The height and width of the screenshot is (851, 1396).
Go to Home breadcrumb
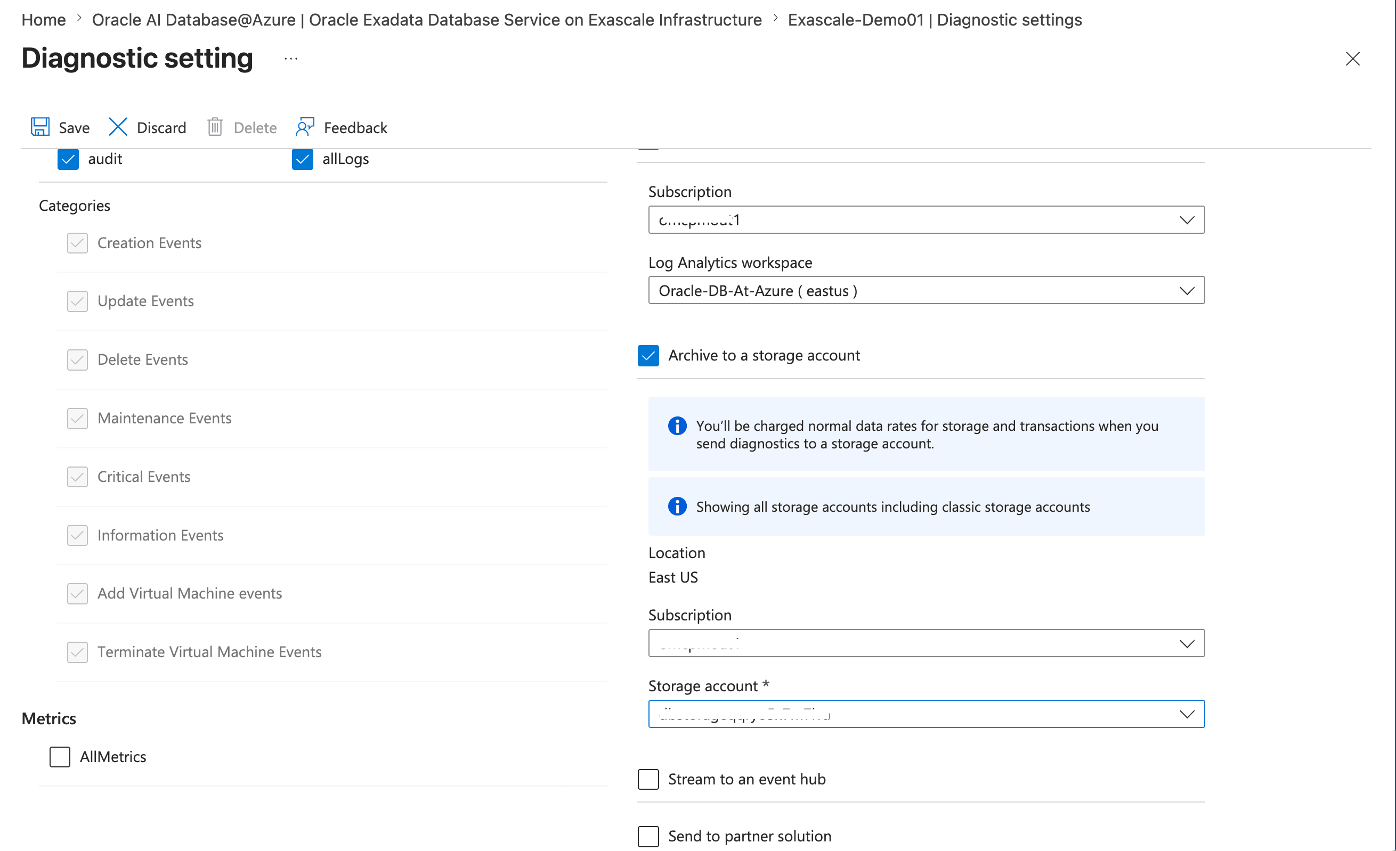(44, 20)
